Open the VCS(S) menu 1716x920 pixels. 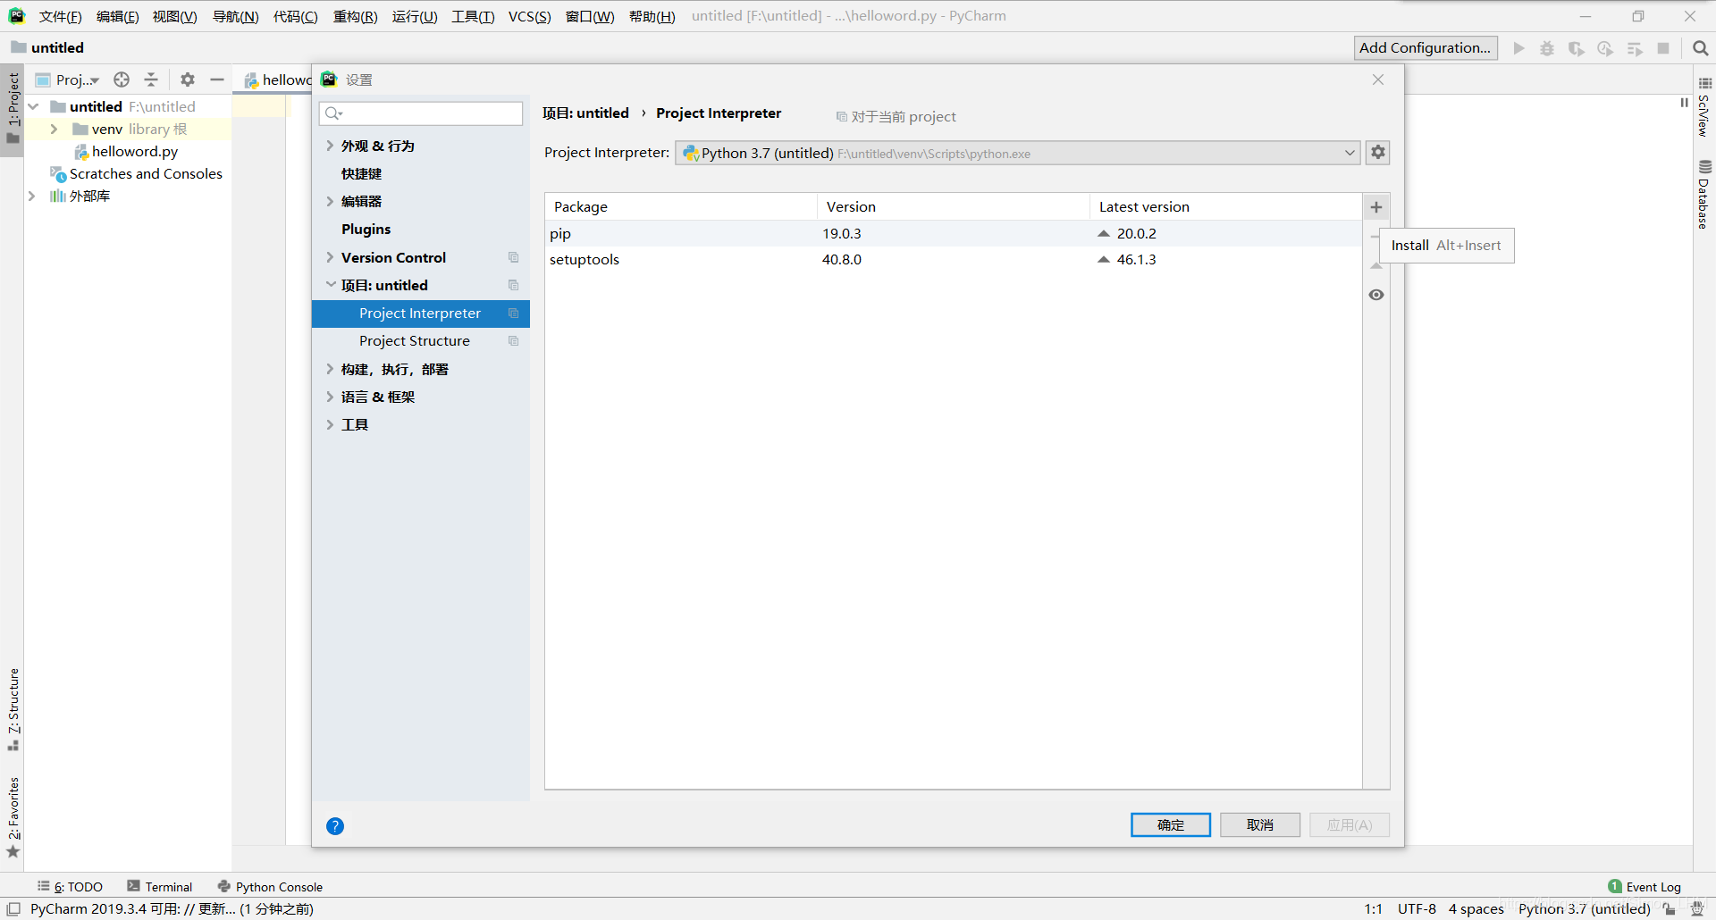(529, 16)
